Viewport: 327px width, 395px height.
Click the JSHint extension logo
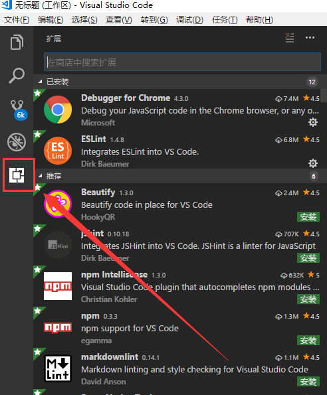tap(58, 245)
